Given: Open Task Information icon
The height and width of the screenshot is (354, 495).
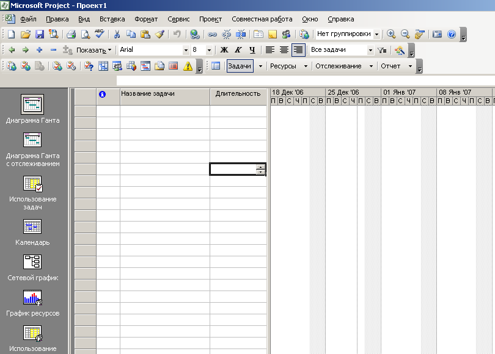Looking at the screenshot, I should [x=258, y=34].
